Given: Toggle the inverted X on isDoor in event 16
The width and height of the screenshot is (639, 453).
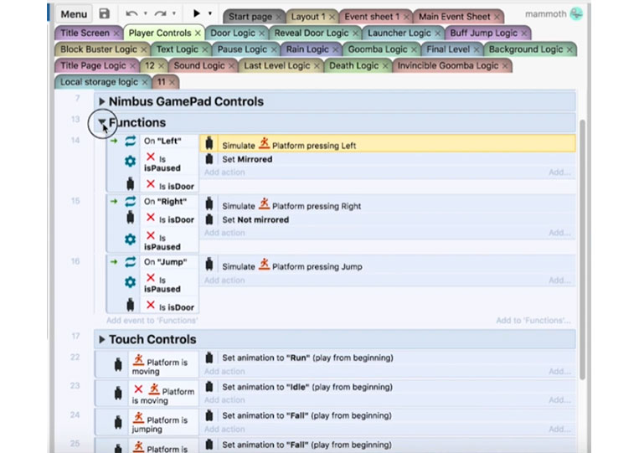Looking at the screenshot, I should pyautogui.click(x=151, y=305).
